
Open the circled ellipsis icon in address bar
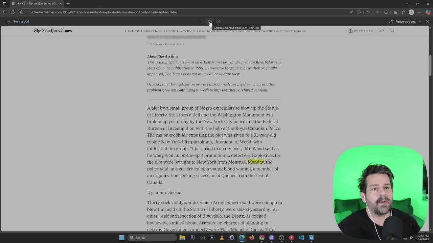[359, 12]
